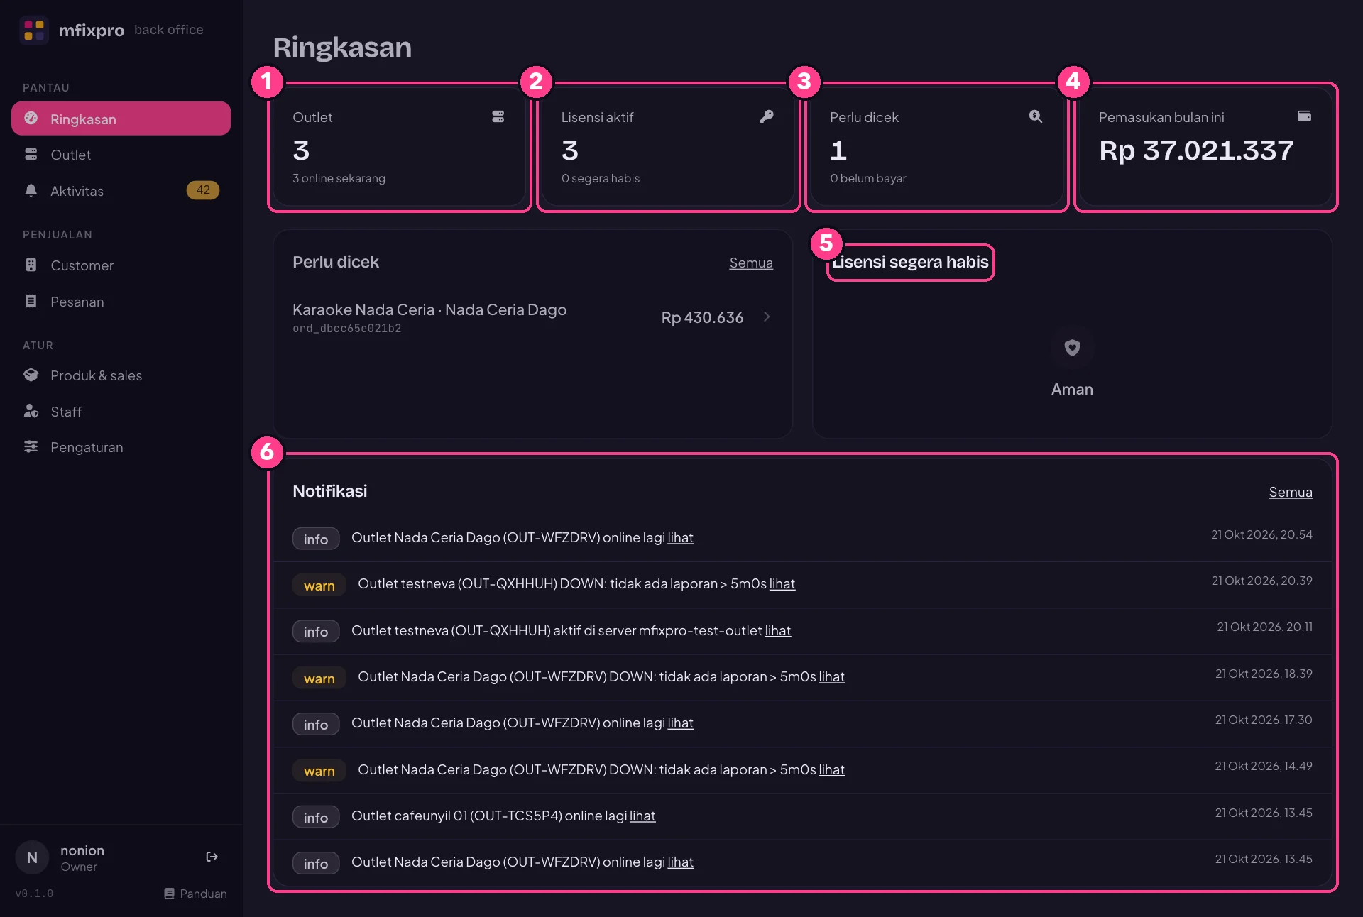Click the Outlet server icon in sidebar
The width and height of the screenshot is (1363, 917).
pos(31,154)
